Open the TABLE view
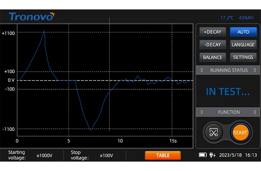Viewport: 261px width, 171px height. click(163, 155)
